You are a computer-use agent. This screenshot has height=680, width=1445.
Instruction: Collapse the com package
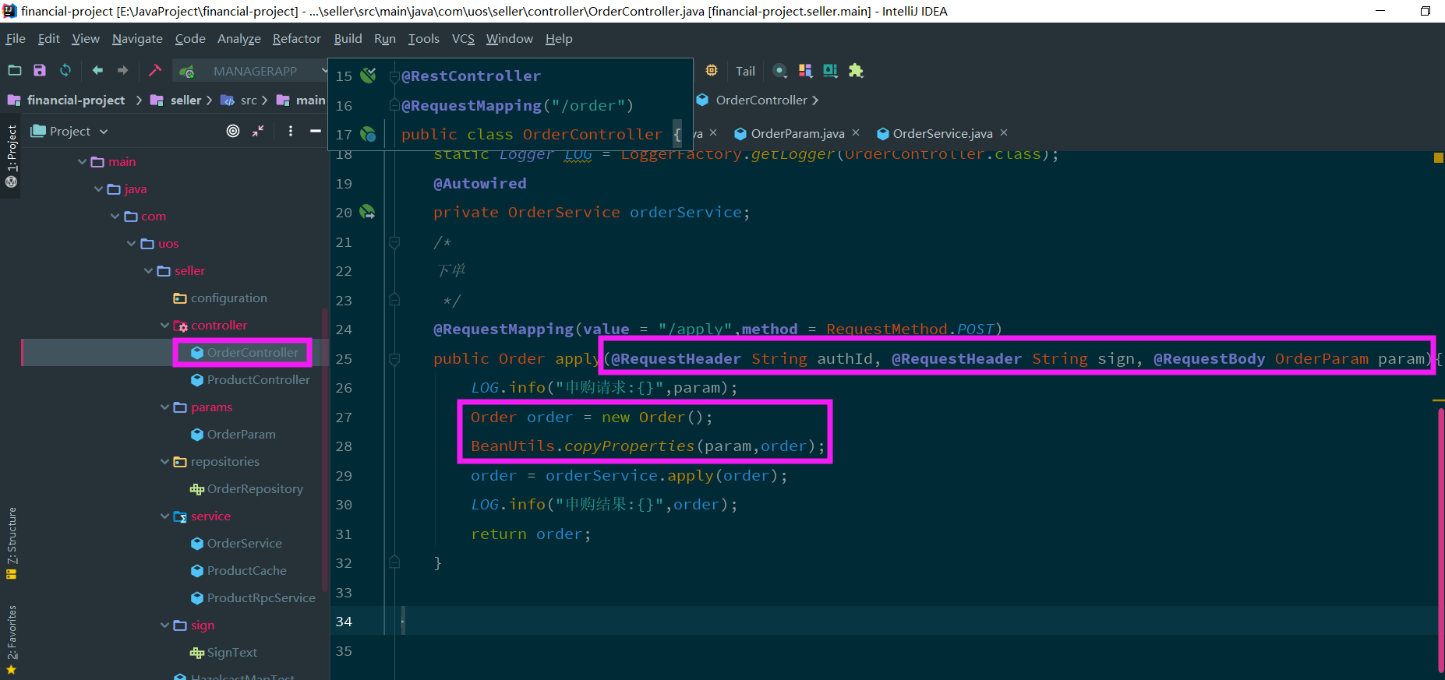(115, 216)
